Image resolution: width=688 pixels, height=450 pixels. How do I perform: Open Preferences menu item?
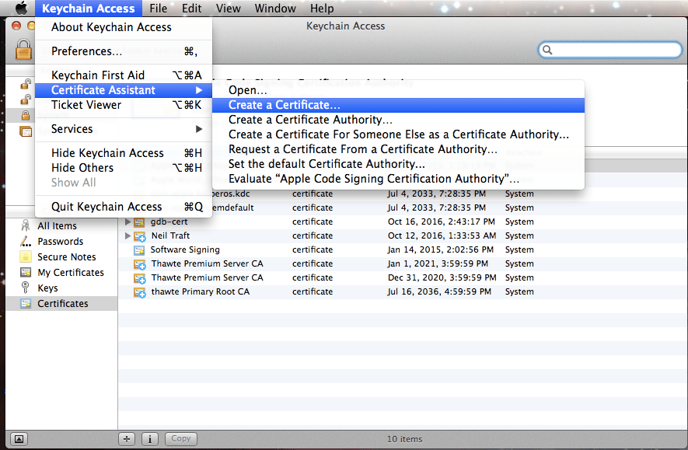[124, 51]
